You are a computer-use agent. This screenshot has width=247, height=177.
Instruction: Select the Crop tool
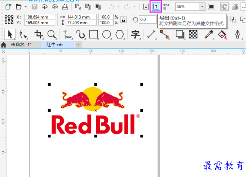pos(39,34)
